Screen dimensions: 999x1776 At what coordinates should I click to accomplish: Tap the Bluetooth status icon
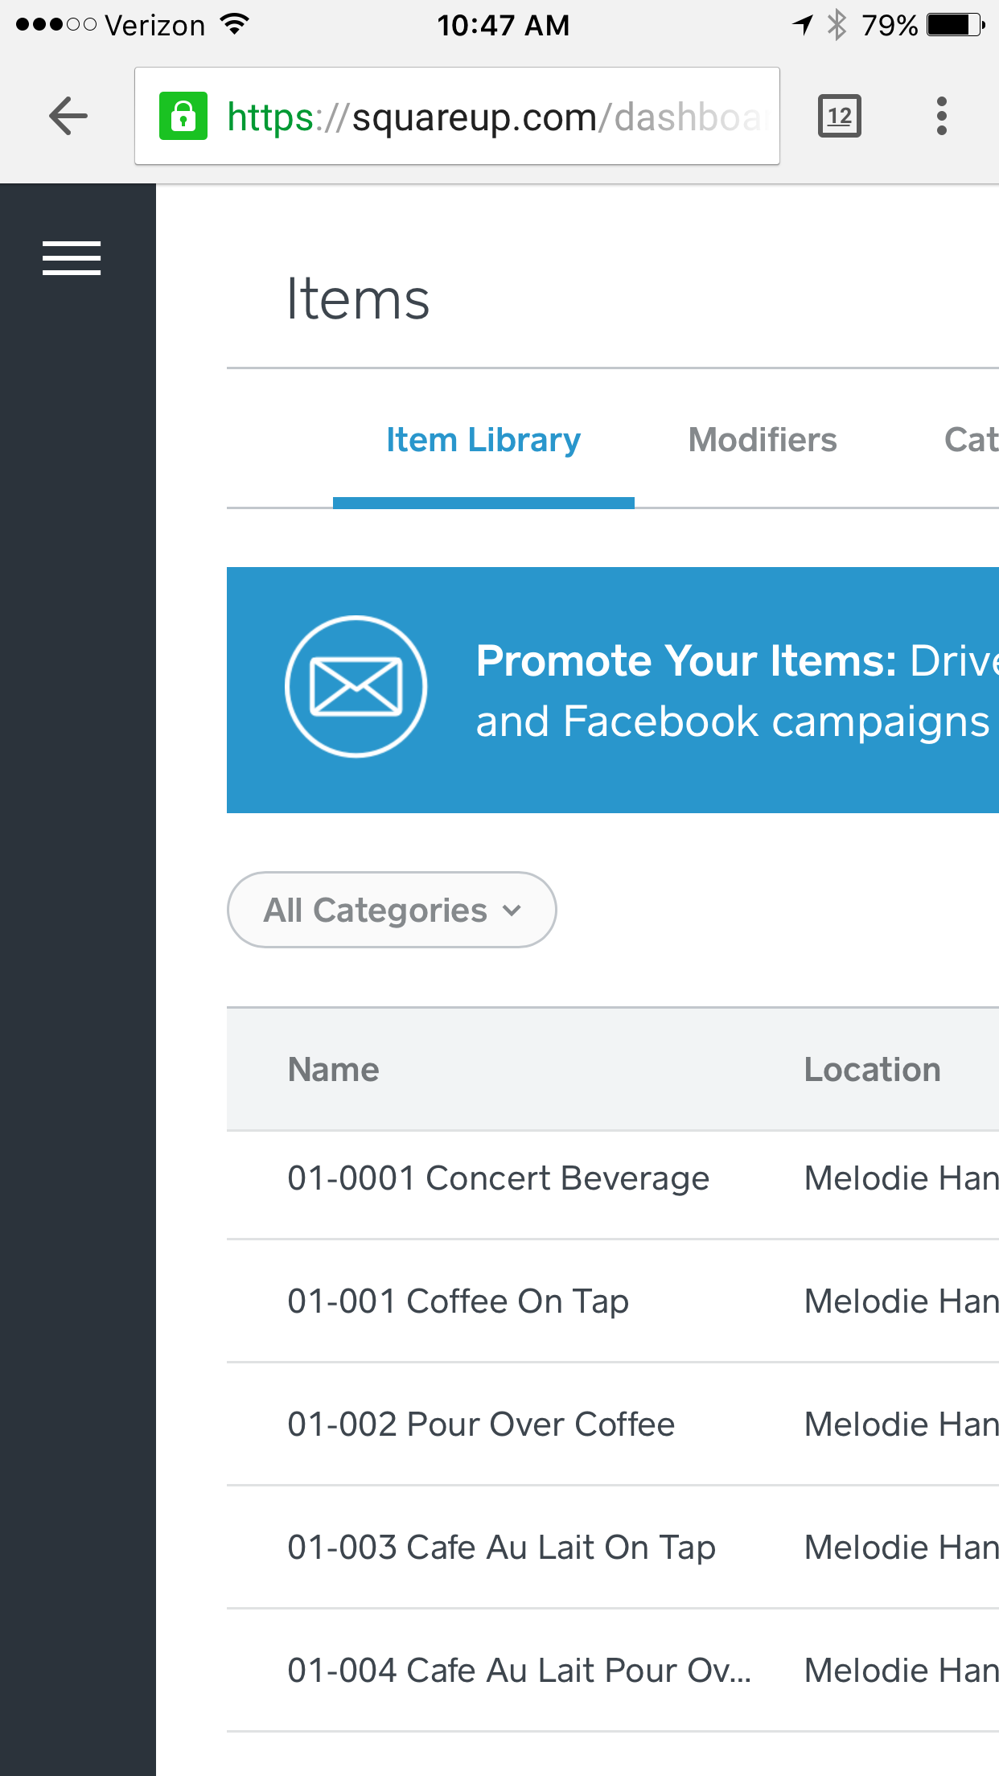pos(837,25)
